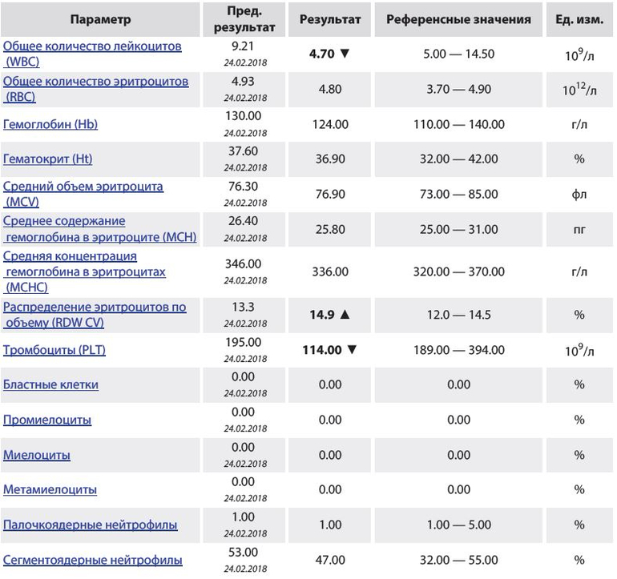Select the Промиелоциты link
Screen dimensions: 617x579
[47, 420]
